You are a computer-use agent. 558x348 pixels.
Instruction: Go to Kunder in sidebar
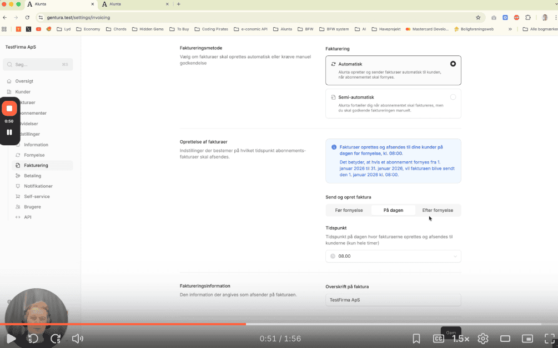(23, 91)
